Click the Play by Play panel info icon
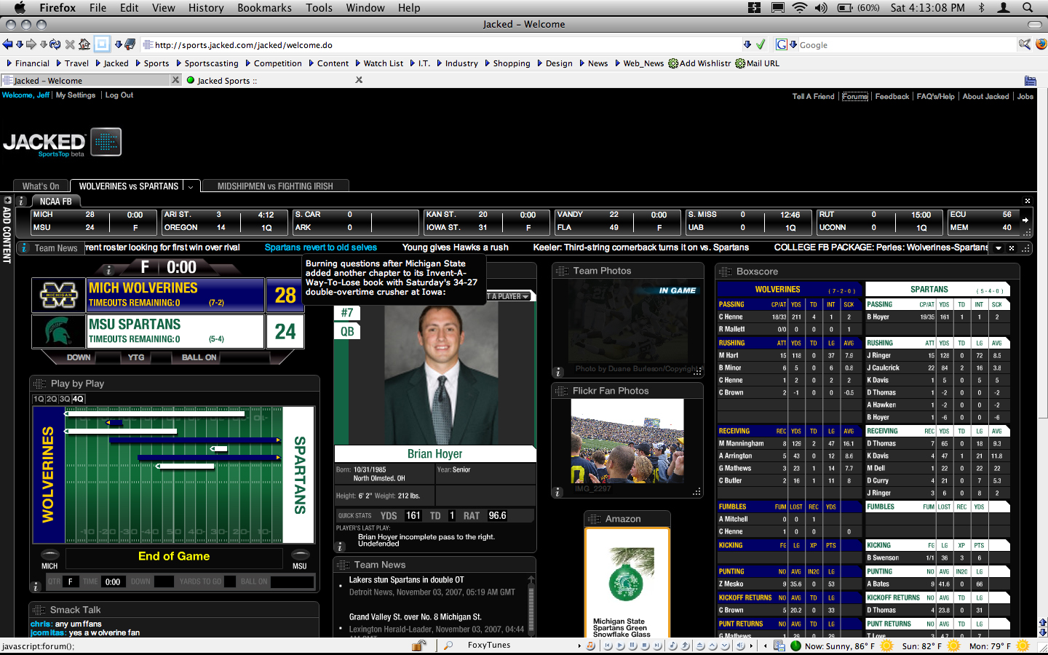Screen dimensions: 1048x655 click(x=36, y=587)
